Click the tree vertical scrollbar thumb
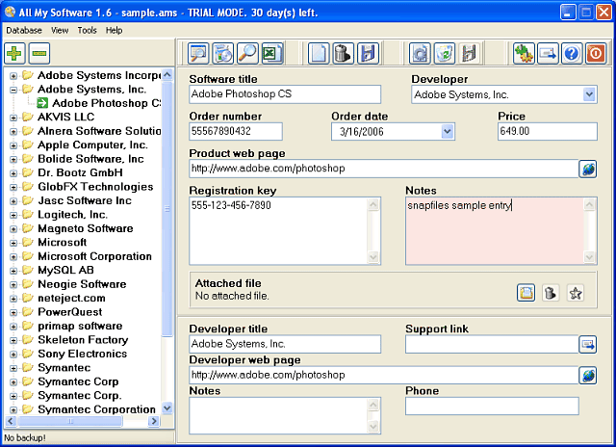This screenshot has height=447, width=616. pos(167,208)
